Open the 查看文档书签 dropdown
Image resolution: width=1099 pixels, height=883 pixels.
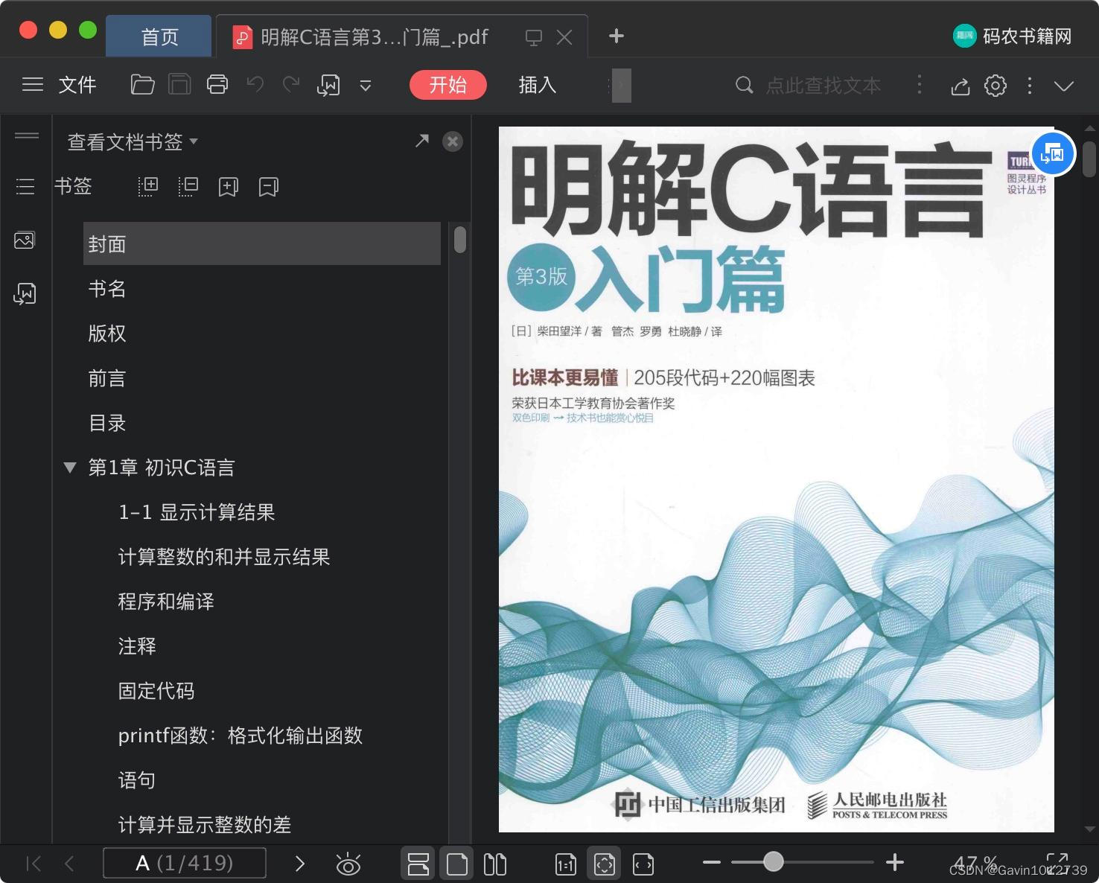point(133,141)
